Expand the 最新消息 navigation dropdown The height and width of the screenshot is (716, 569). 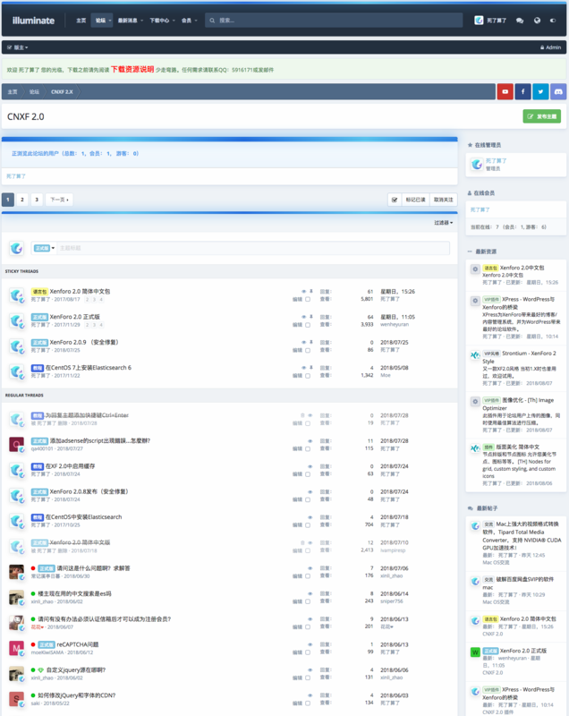[x=142, y=21]
